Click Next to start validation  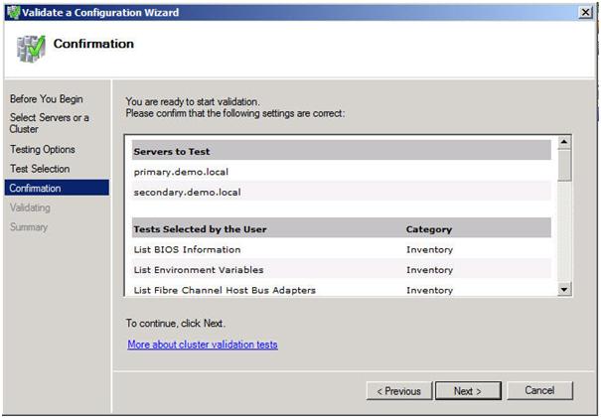click(467, 391)
